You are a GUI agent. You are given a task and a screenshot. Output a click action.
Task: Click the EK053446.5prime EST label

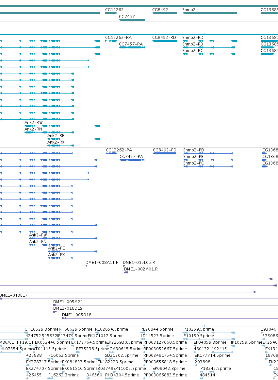(x=53, y=342)
